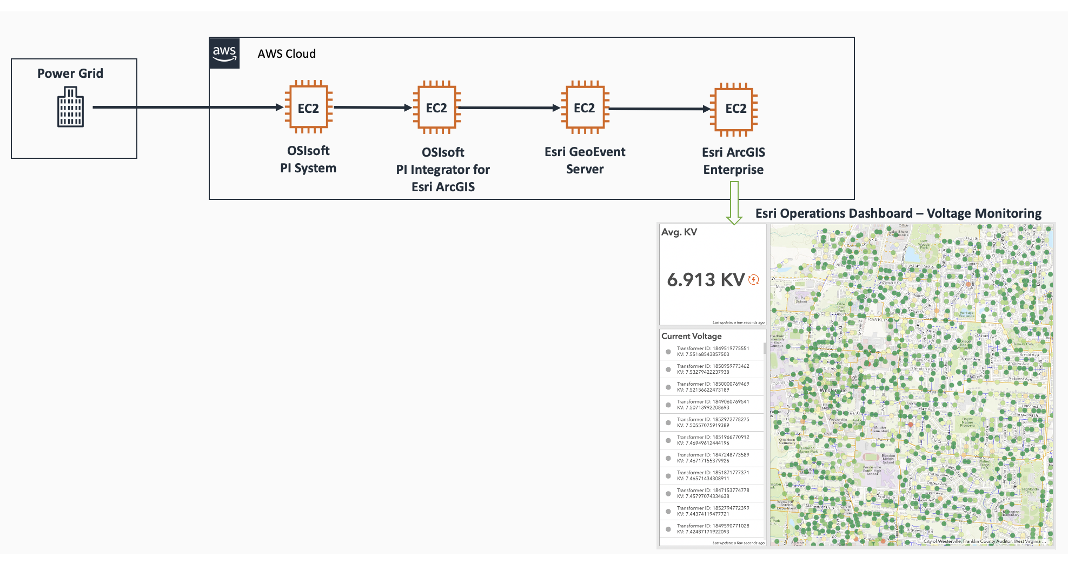Viewport: 1068px width, 564px height.
Task: Click status dot for transformer 1851966770912
Action: (668, 440)
